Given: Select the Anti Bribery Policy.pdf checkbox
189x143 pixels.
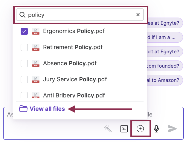Looking at the screenshot, I should (x=24, y=95).
